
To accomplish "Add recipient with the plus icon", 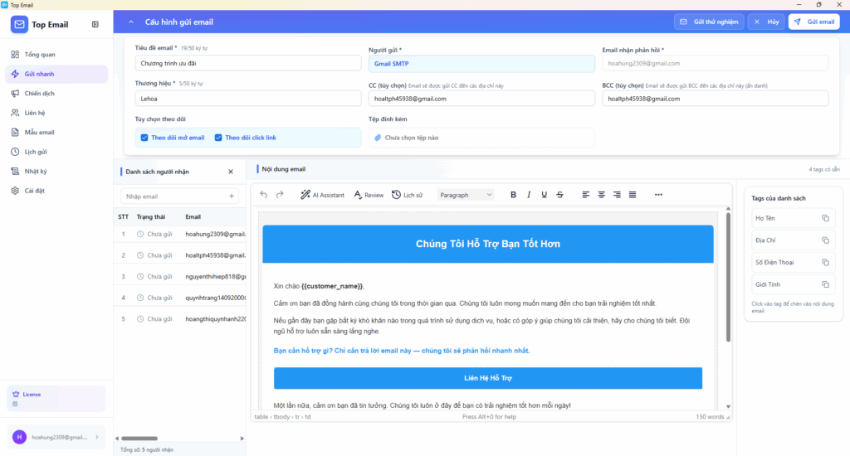I will (x=232, y=196).
